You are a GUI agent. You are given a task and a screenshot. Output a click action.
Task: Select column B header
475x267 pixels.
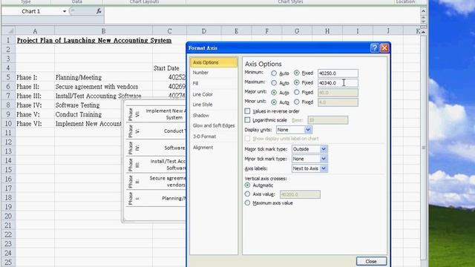pyautogui.click(x=103, y=31)
